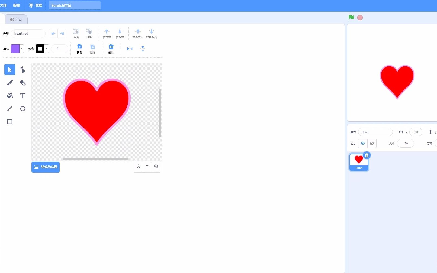Click the sprite name field 'Heart'
This screenshot has width=437, height=273.
click(375, 132)
